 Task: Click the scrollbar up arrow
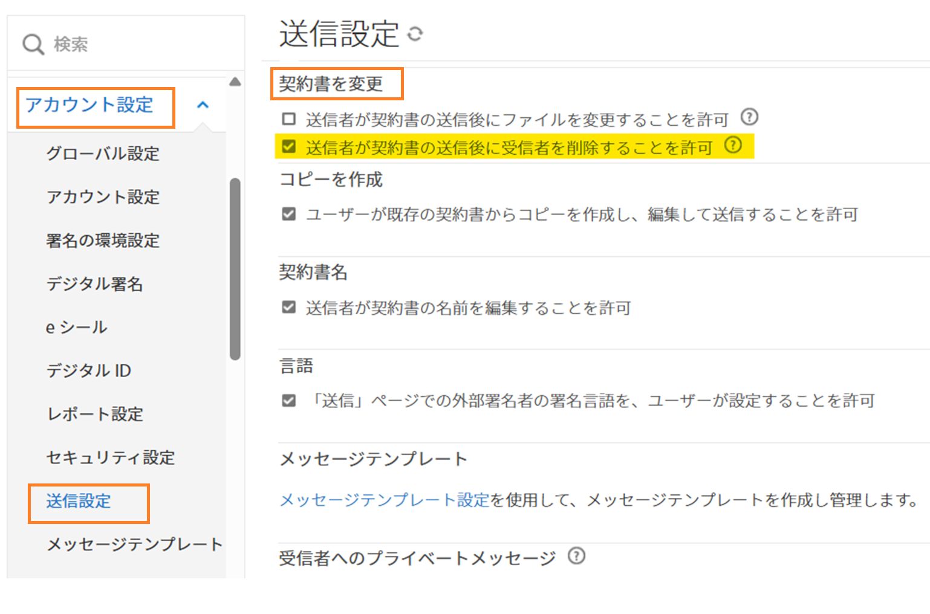pos(235,80)
